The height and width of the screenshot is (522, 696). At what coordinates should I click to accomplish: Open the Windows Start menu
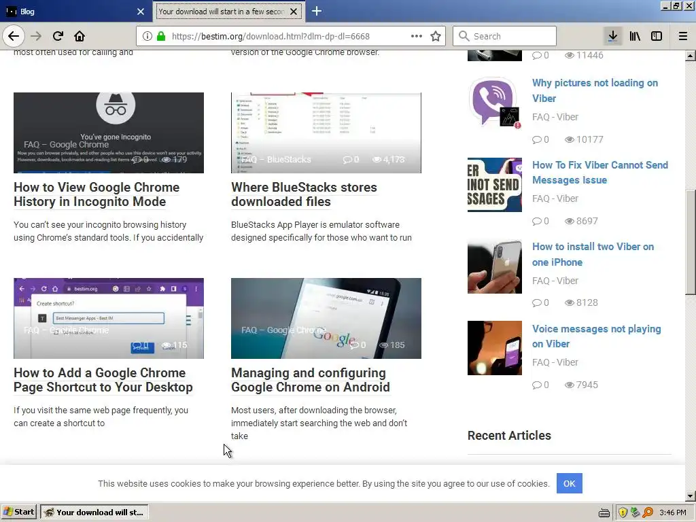click(18, 512)
